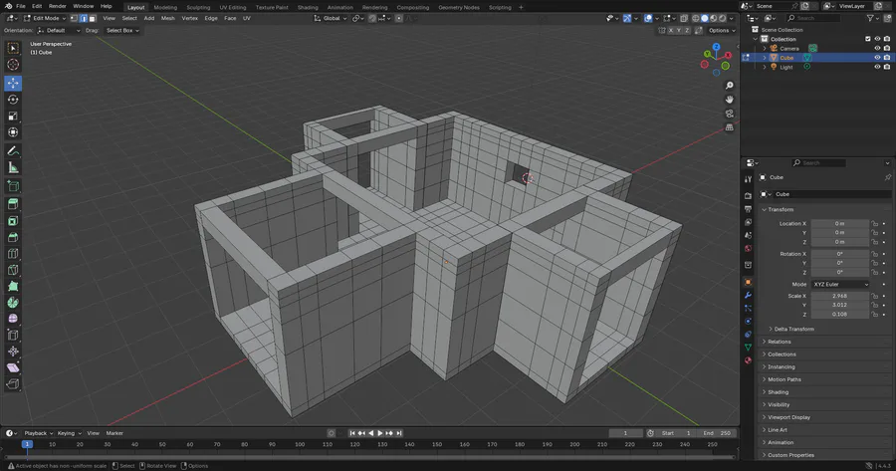Image resolution: width=896 pixels, height=471 pixels.
Task: Click the pan hand icon in viewport
Action: point(729,100)
